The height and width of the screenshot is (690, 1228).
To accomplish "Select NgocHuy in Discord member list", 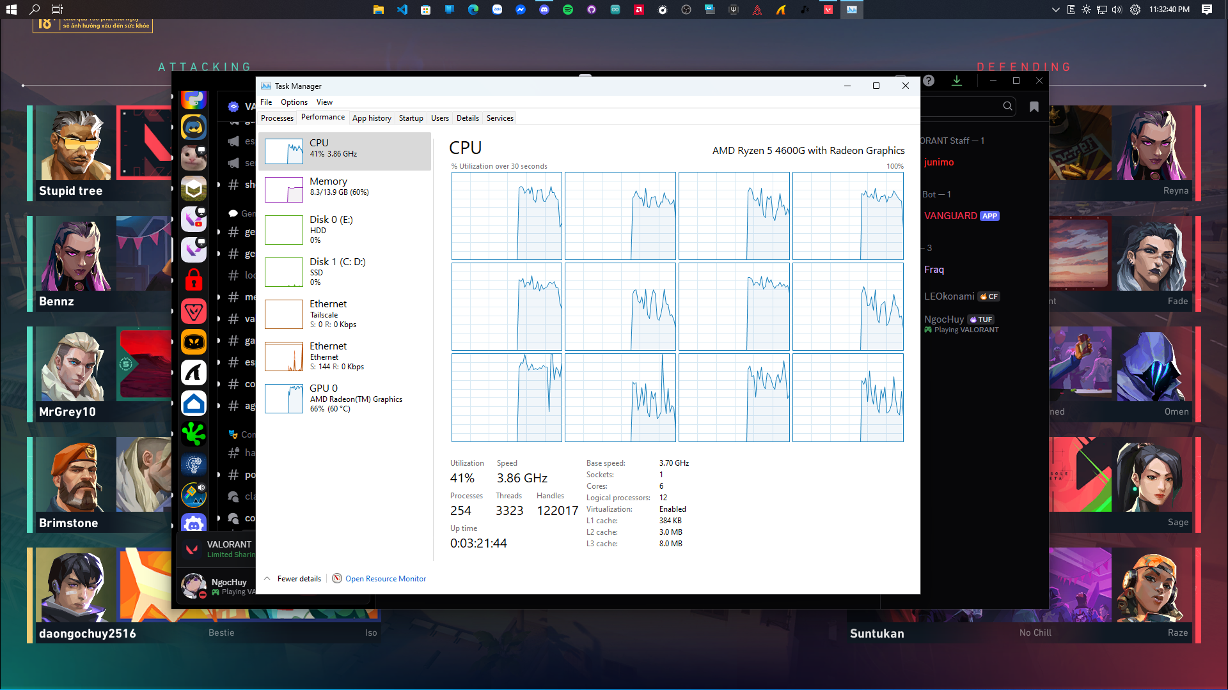I will tap(961, 324).
